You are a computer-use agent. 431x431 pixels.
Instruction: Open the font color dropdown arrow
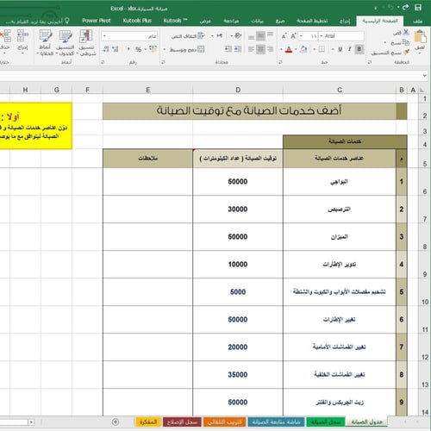281,49
